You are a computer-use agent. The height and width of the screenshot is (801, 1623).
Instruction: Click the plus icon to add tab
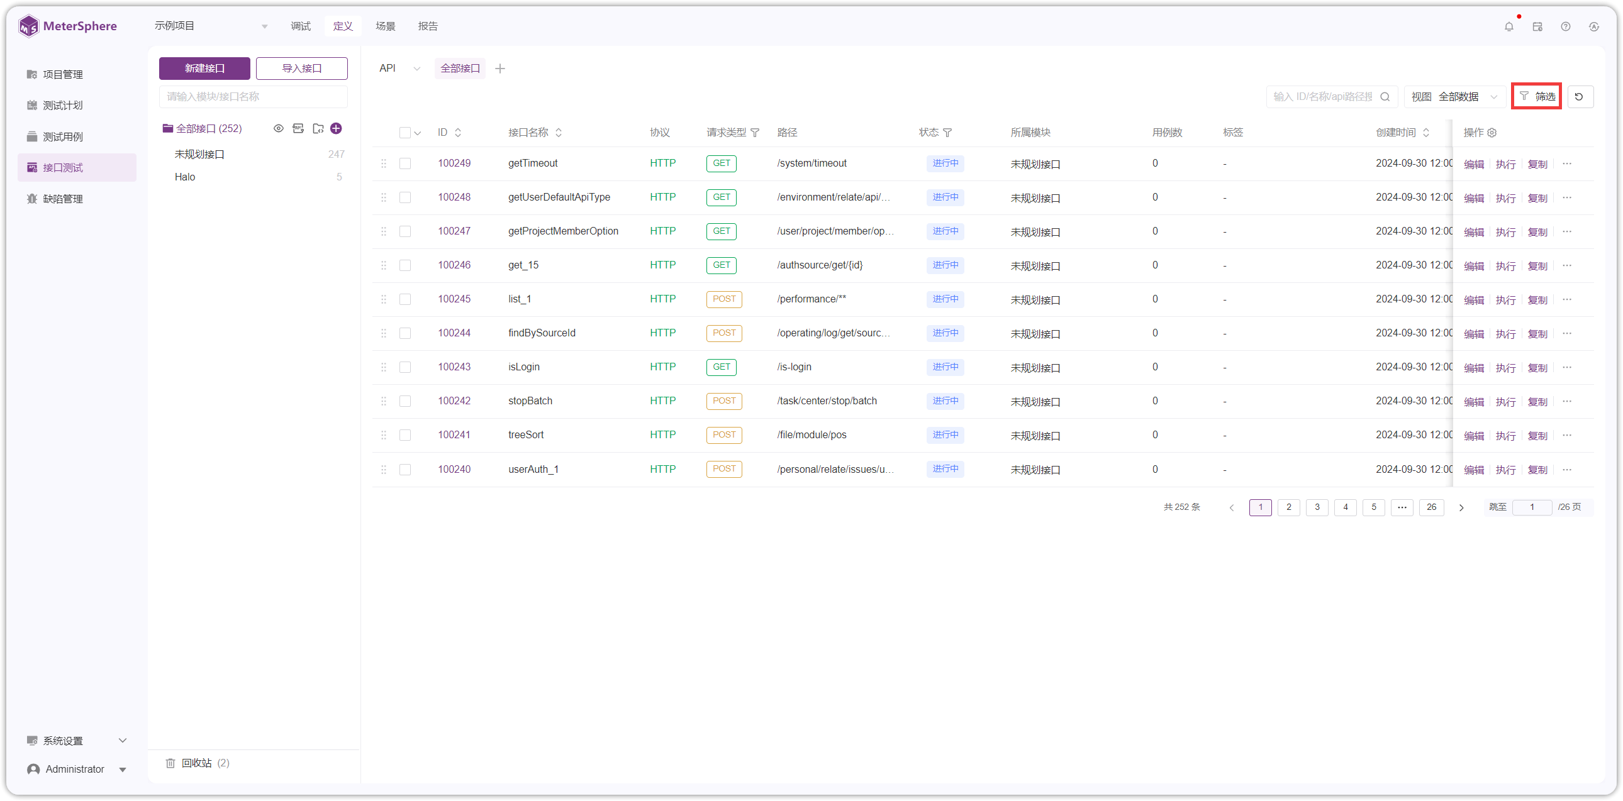click(500, 68)
